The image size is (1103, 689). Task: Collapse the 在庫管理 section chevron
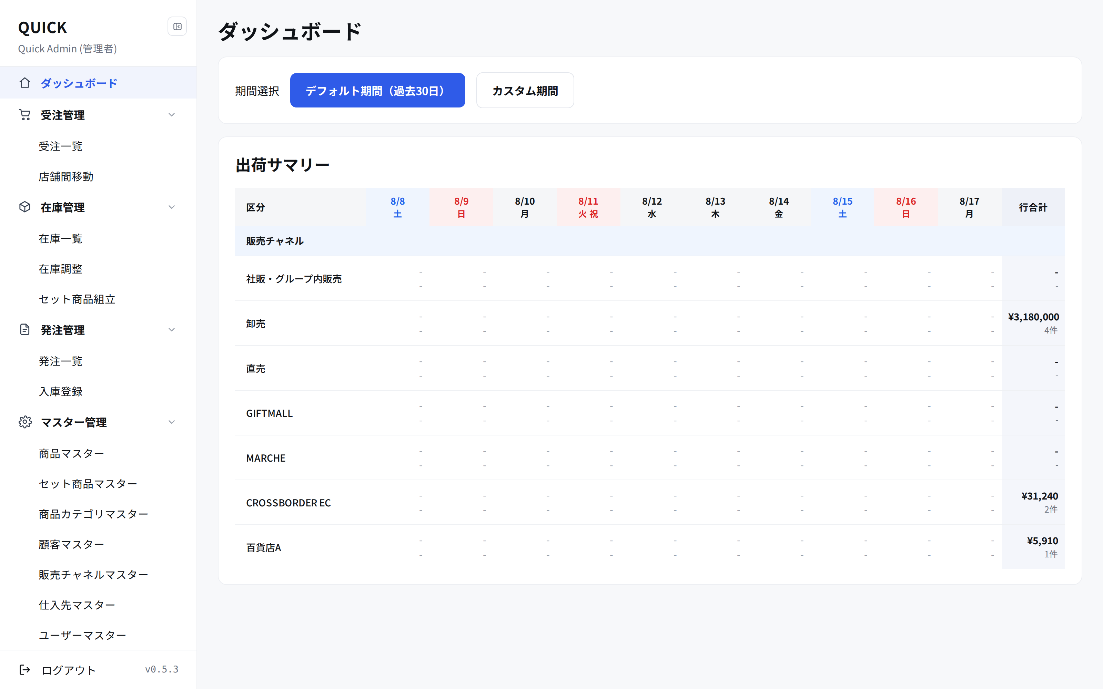(171, 207)
